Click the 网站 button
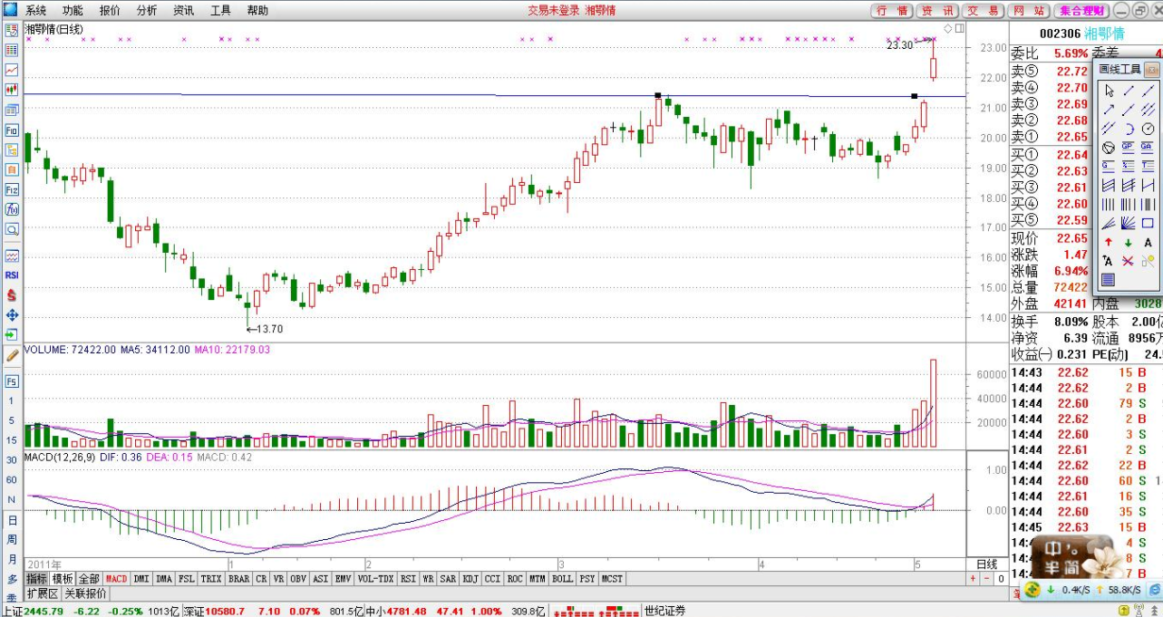Screen dimensions: 1163x617 (x=1029, y=11)
